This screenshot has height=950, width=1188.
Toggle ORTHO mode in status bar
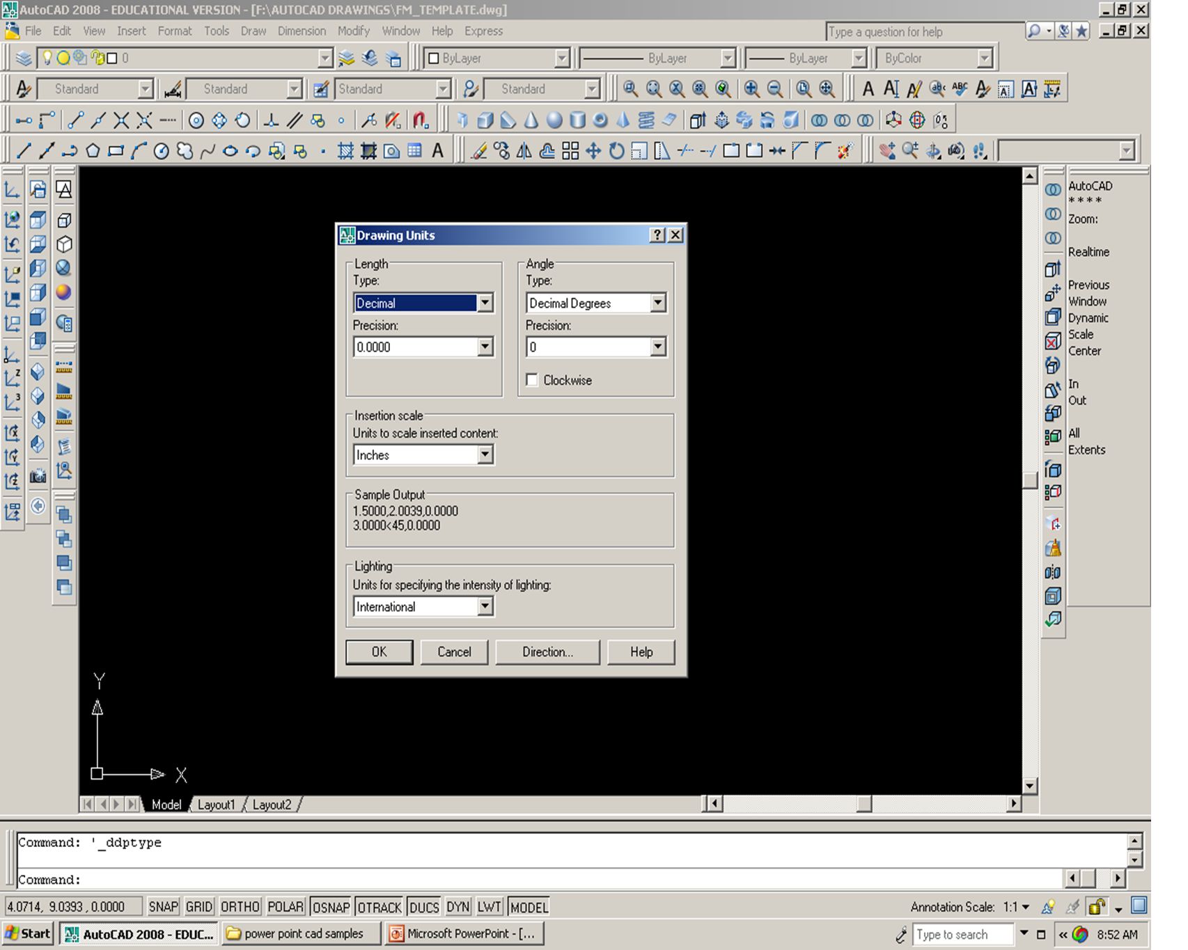[x=240, y=907]
